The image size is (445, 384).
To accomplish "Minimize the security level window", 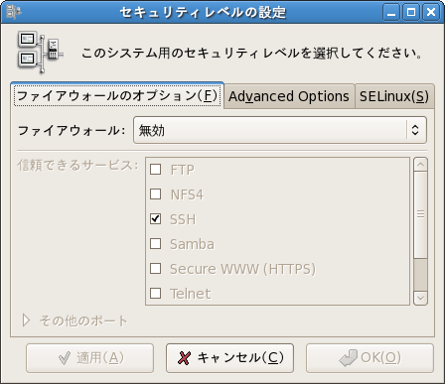I will [x=391, y=12].
